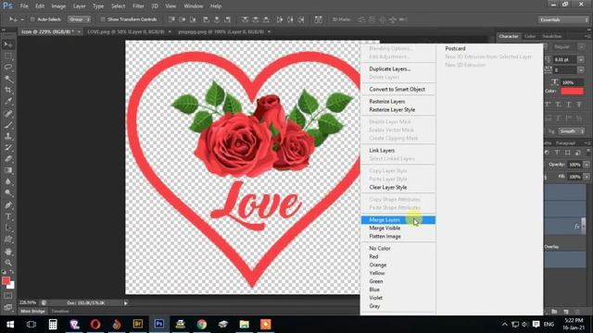Switch to the Swatches panel tab
The width and height of the screenshot is (593, 333).
pos(552,36)
